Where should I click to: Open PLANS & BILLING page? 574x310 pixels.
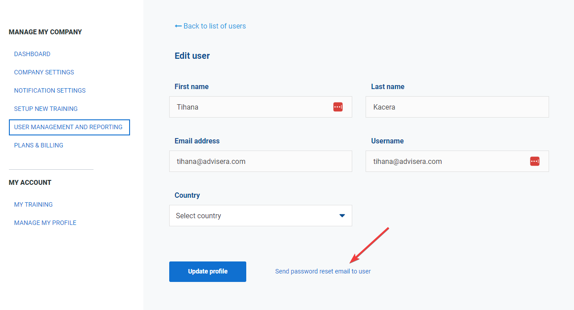(39, 145)
